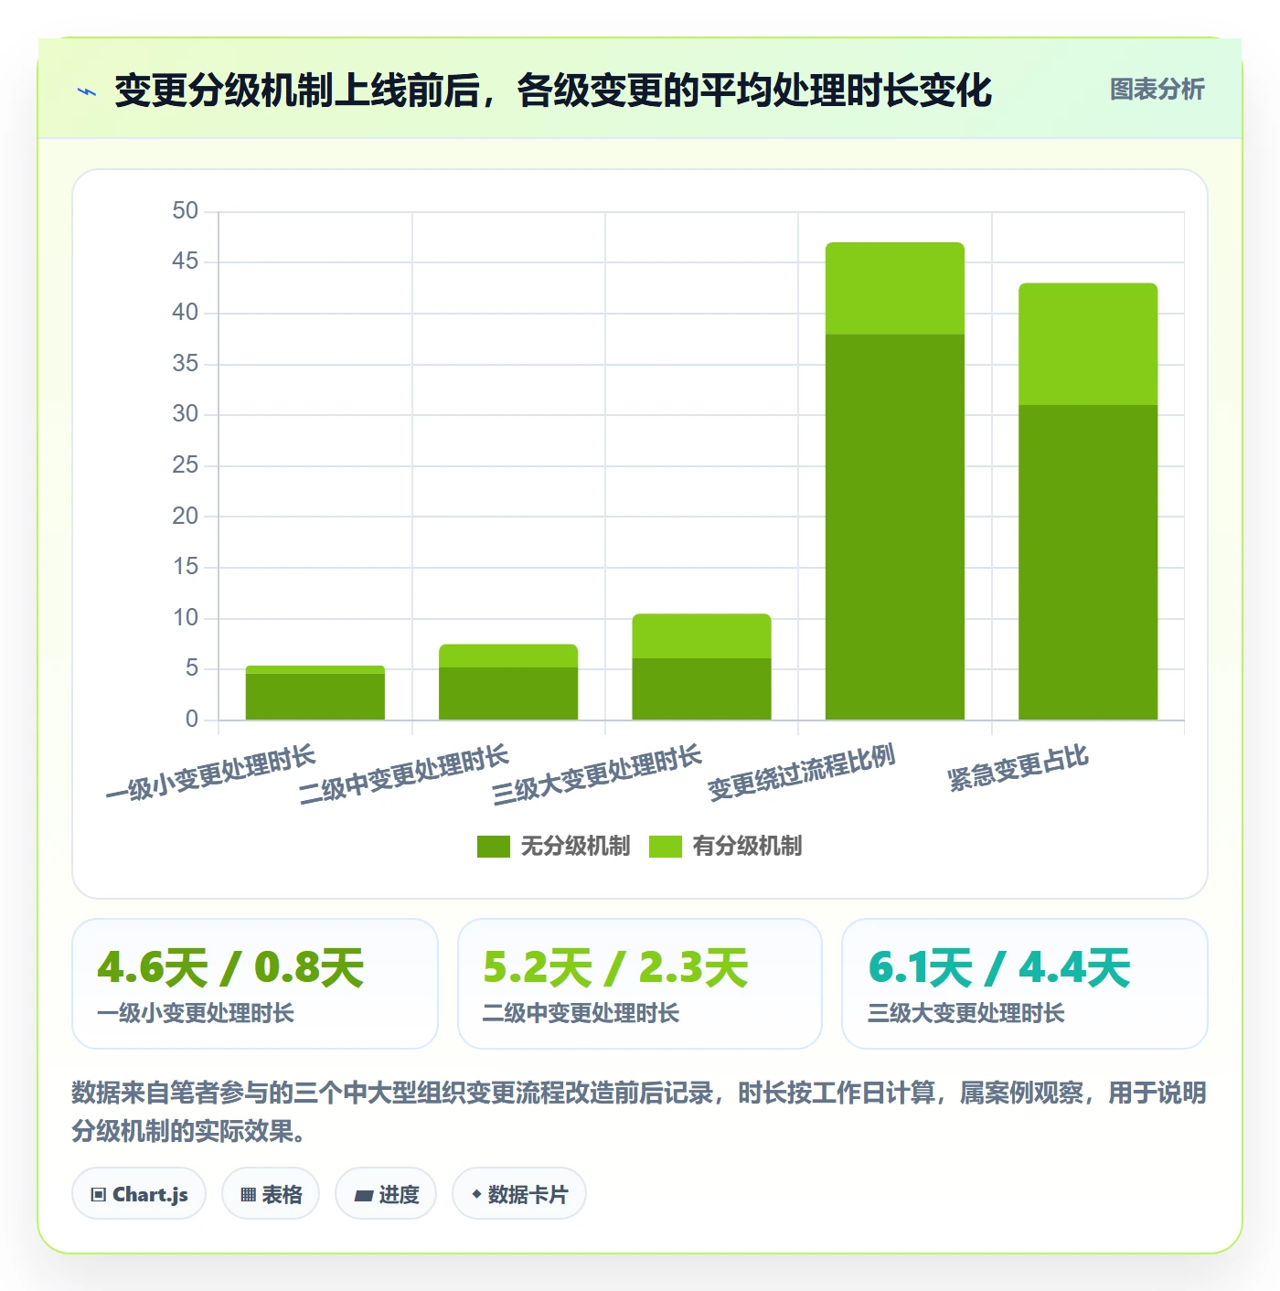Toggle the 有分级机制 legend swatch

coord(666,847)
